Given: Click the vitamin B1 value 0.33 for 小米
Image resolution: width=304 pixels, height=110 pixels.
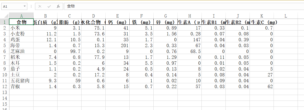Looking at the screenshot, I should [x=214, y=28].
